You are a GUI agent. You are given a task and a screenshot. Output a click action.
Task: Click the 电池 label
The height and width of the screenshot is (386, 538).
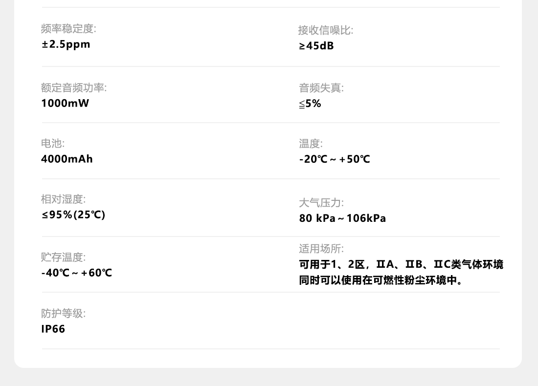click(52, 144)
